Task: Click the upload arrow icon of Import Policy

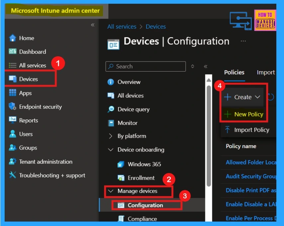Action: pos(227,129)
